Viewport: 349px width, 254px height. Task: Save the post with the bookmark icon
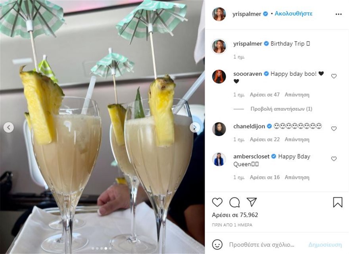(x=337, y=202)
